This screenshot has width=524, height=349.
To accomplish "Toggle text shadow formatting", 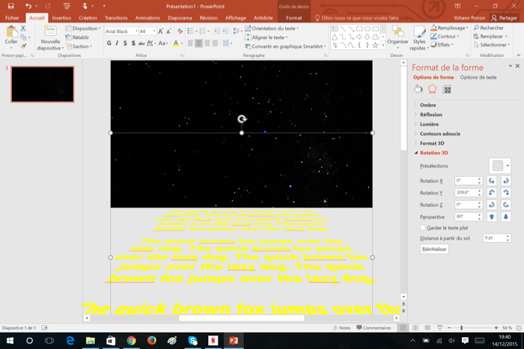I will pyautogui.click(x=133, y=43).
